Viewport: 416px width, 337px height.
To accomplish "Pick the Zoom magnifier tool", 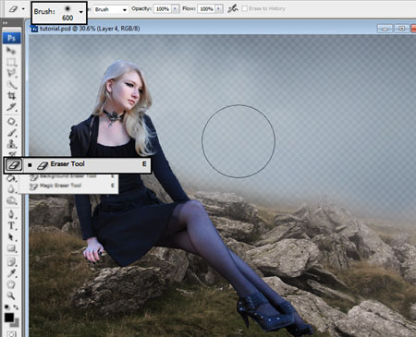I will point(11,295).
